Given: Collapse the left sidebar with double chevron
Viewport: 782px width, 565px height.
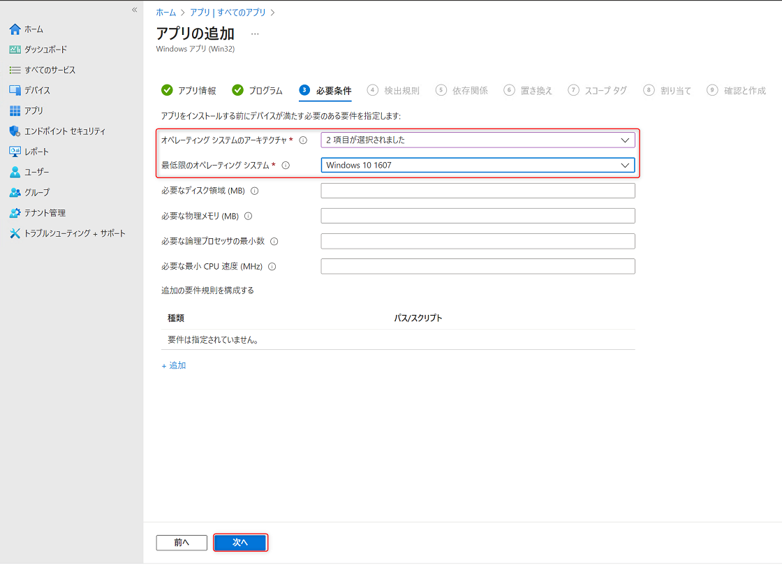Looking at the screenshot, I should [135, 10].
